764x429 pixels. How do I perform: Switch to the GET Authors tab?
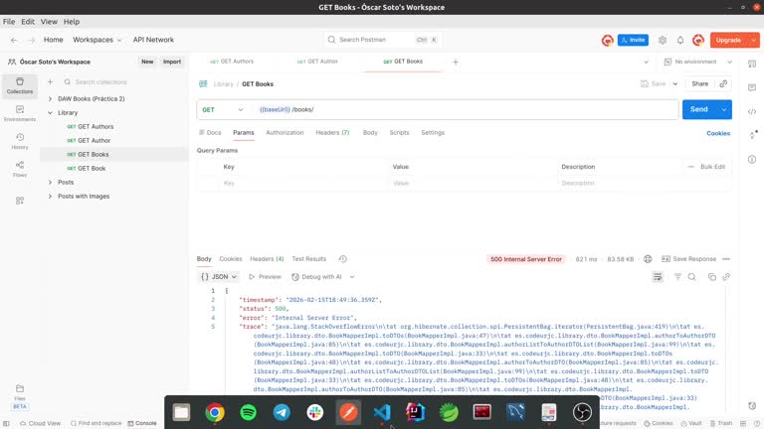[232, 62]
